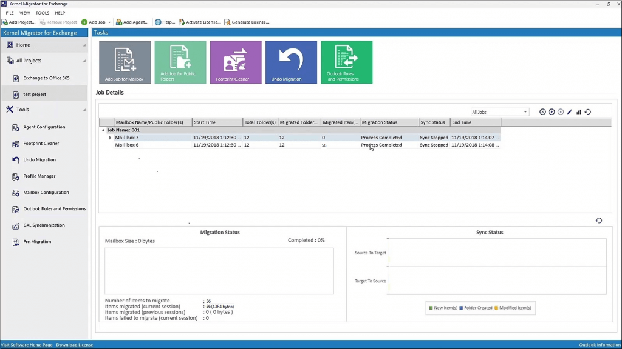Viewport: 622px width, 349px height.
Task: Open the FILE menu
Action: pyautogui.click(x=9, y=12)
